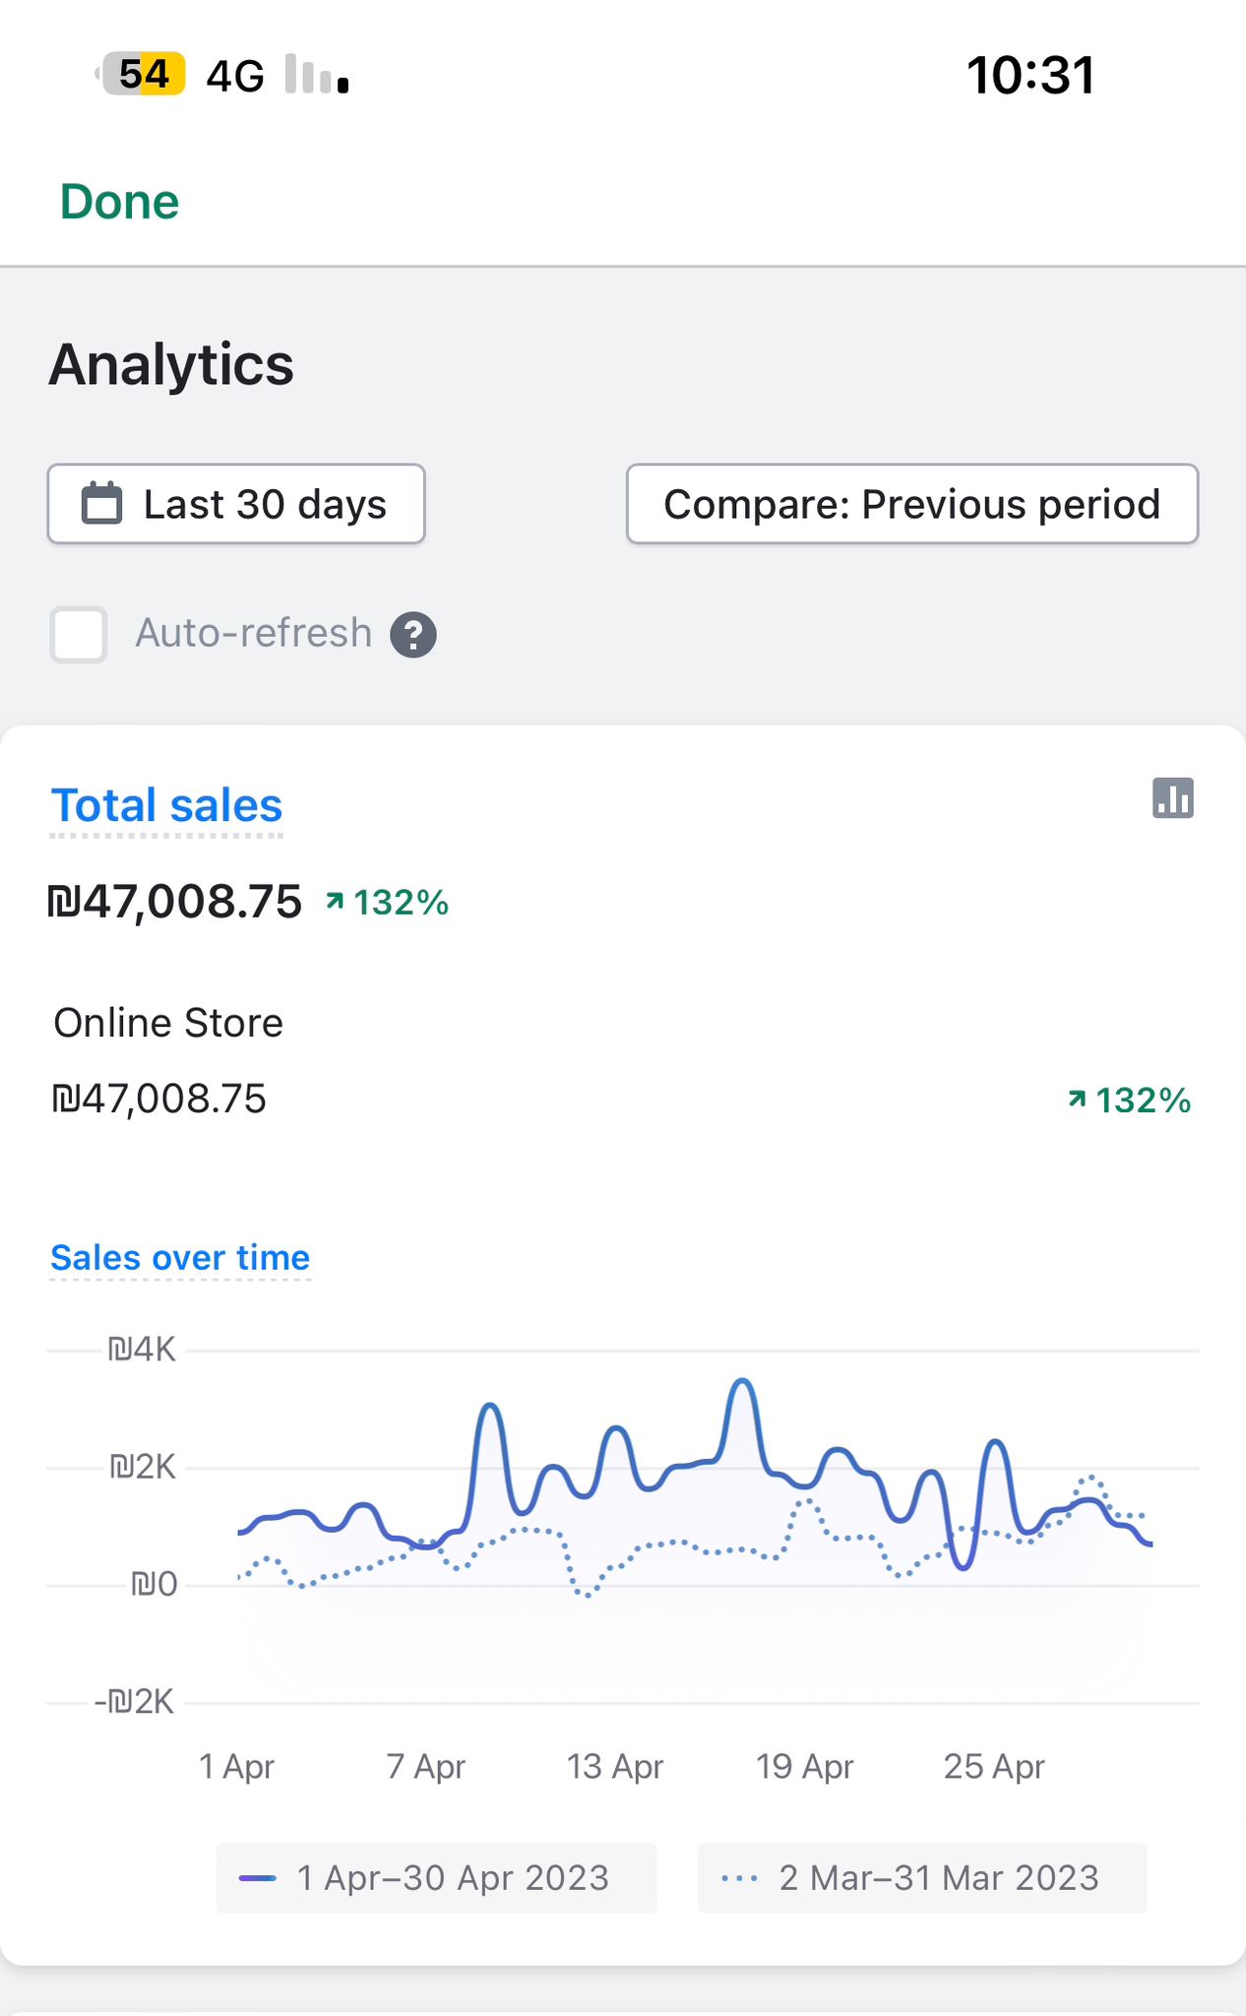Tap the Online Store sales channel row
The height and width of the screenshot is (2016, 1246).
coord(168,1024)
